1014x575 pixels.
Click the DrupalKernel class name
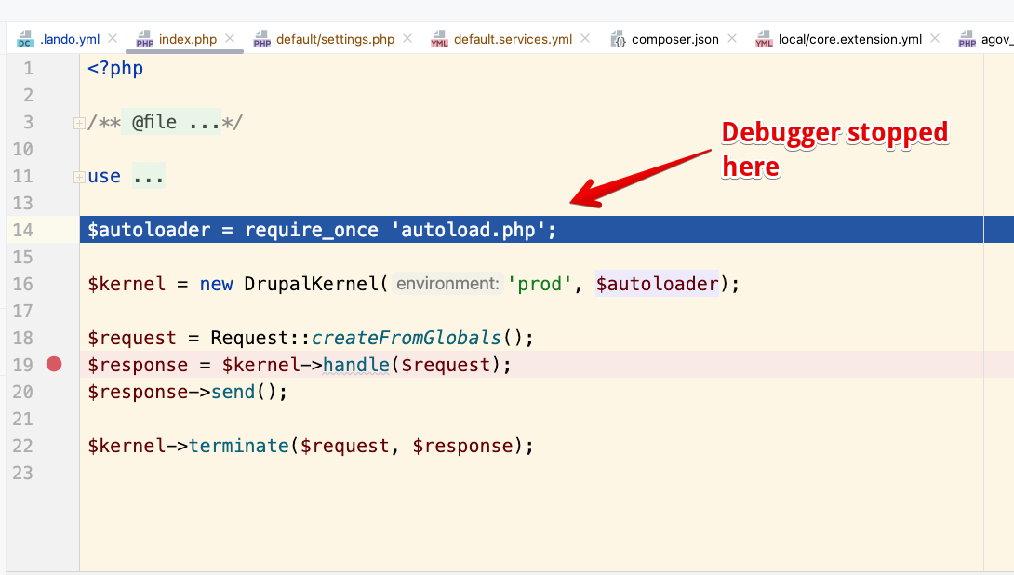(311, 284)
